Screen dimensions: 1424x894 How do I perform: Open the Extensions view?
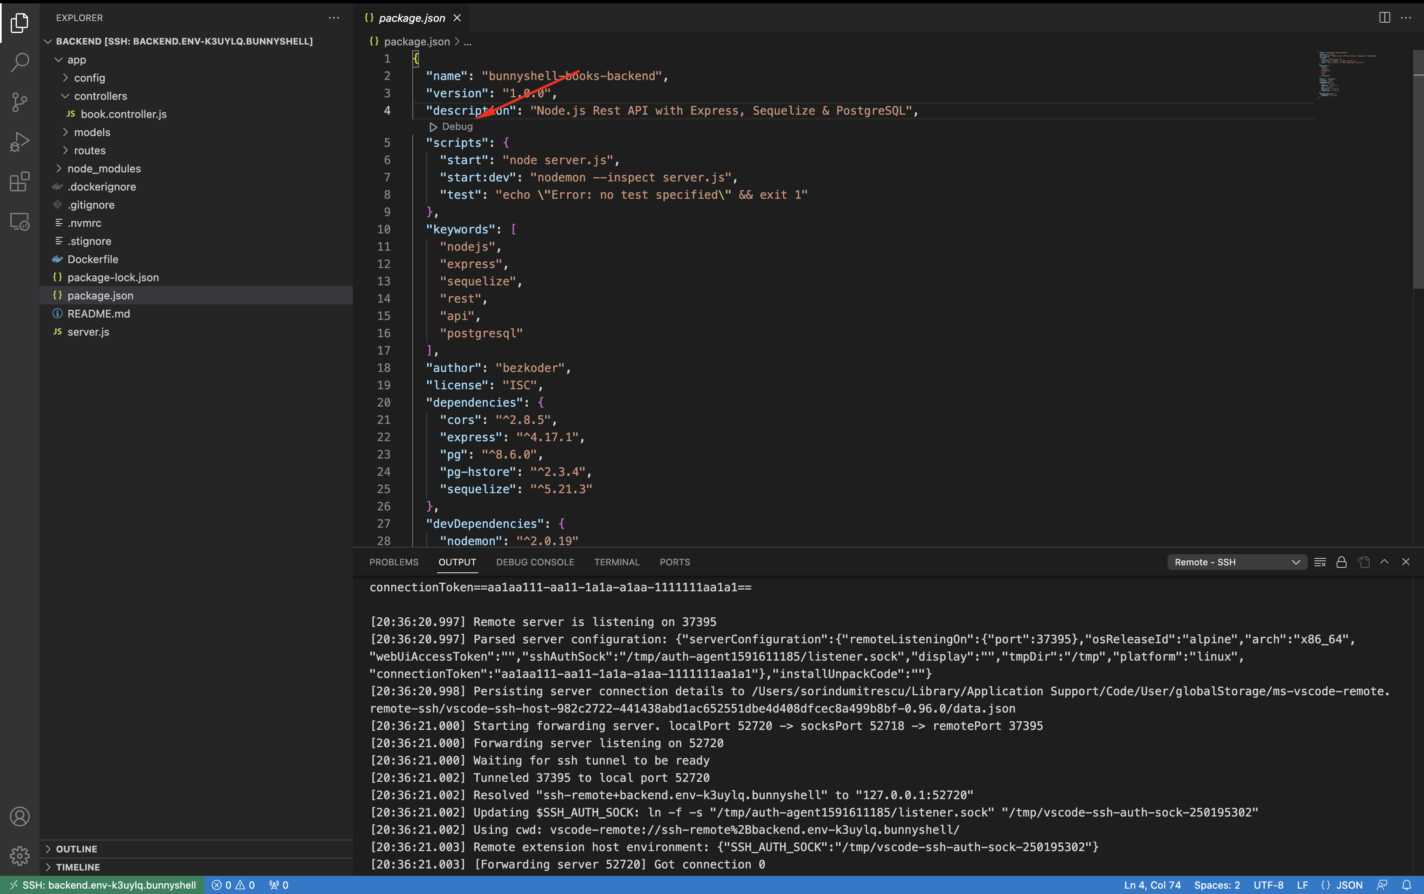[x=19, y=181]
